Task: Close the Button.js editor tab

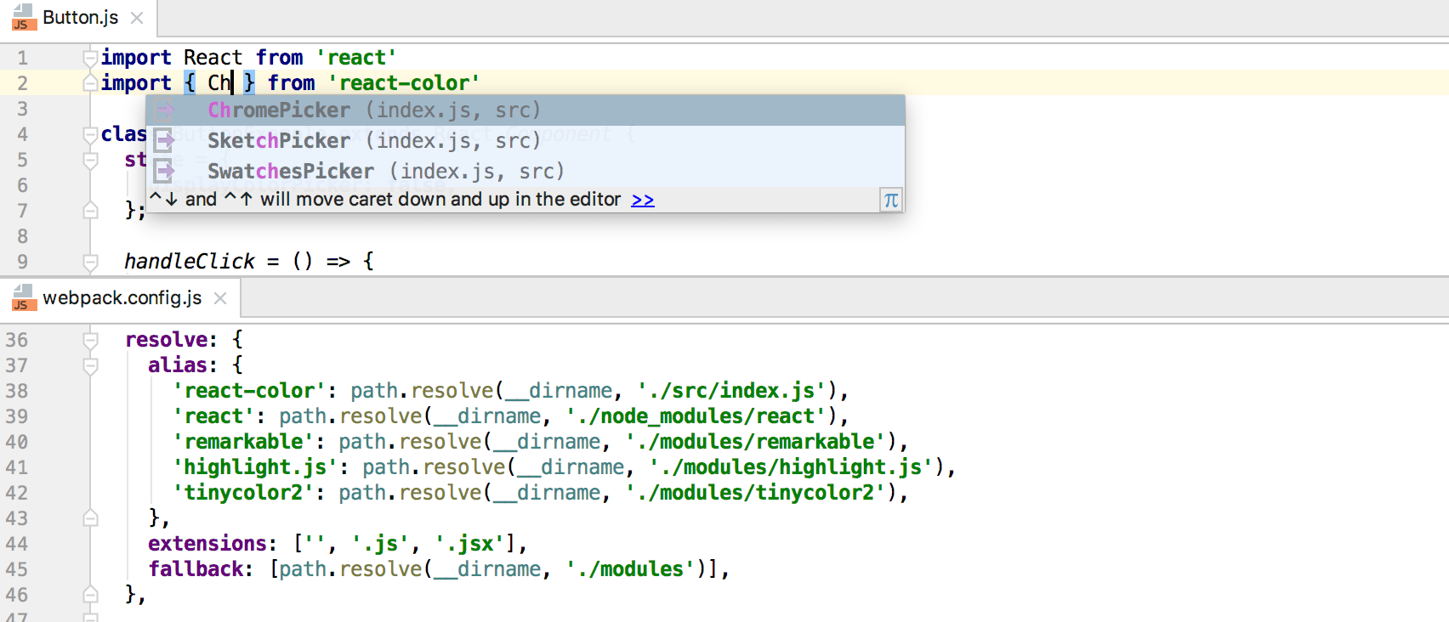Action: [138, 18]
